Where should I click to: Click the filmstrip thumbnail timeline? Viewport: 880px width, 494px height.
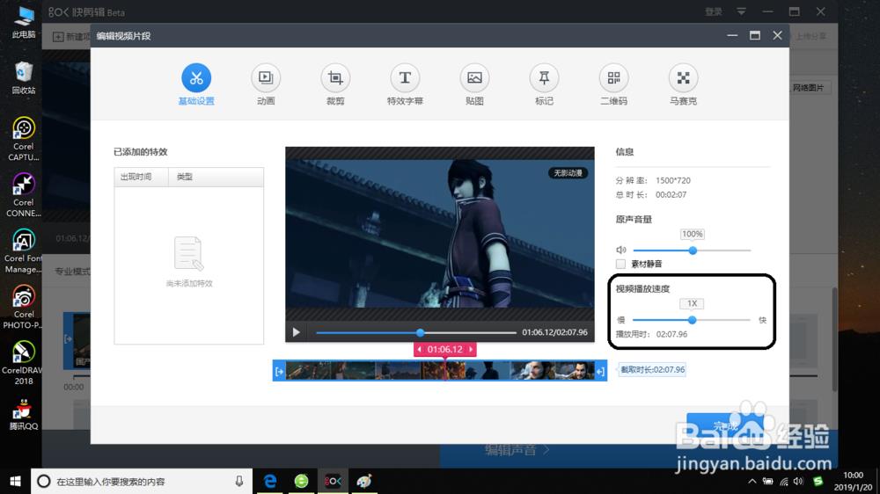coord(440,371)
